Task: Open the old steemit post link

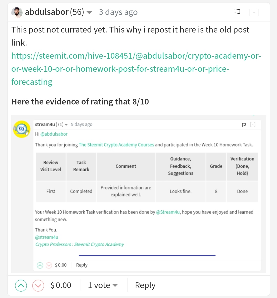Action: click(x=136, y=69)
